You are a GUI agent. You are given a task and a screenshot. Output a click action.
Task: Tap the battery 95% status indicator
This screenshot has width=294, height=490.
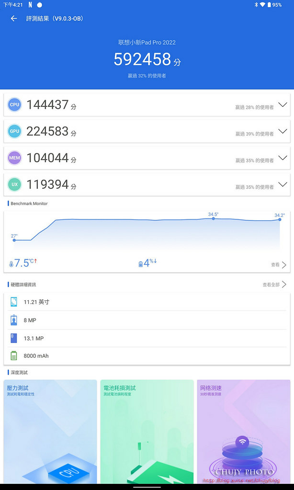click(274, 5)
